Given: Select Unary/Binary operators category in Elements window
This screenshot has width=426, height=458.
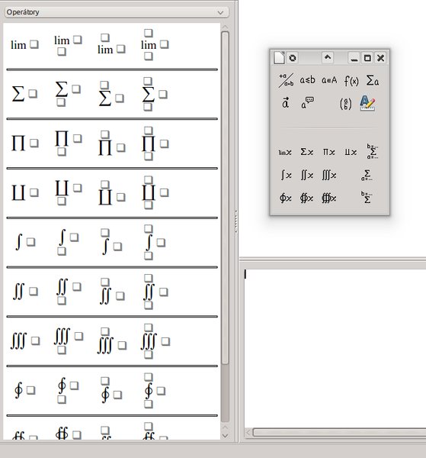Looking at the screenshot, I should [x=286, y=80].
